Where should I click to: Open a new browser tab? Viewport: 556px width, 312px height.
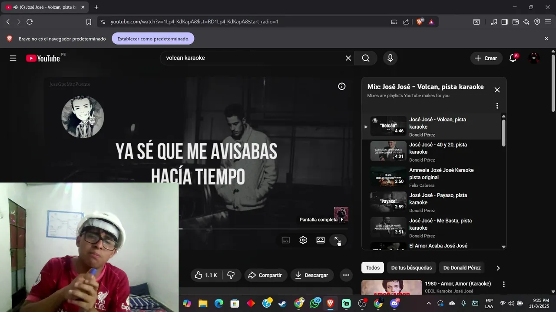[96, 7]
